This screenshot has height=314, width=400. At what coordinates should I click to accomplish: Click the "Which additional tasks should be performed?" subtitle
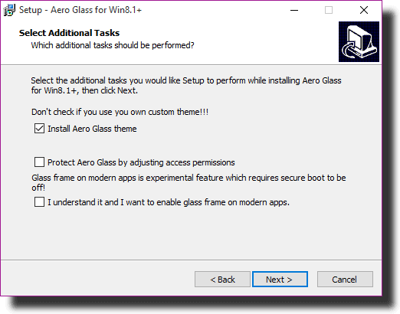[x=113, y=45]
